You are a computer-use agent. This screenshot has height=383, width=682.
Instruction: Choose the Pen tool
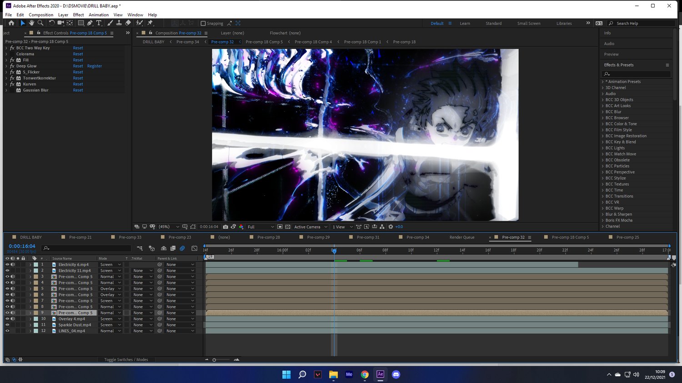click(x=90, y=23)
